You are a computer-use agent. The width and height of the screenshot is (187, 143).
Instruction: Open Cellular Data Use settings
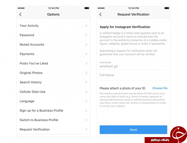point(53,92)
